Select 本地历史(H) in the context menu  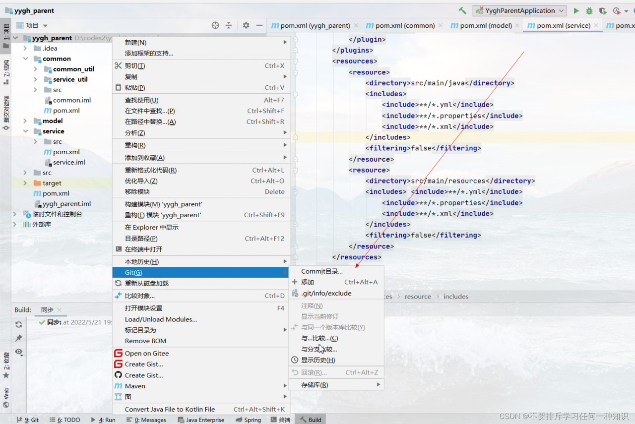point(201,261)
